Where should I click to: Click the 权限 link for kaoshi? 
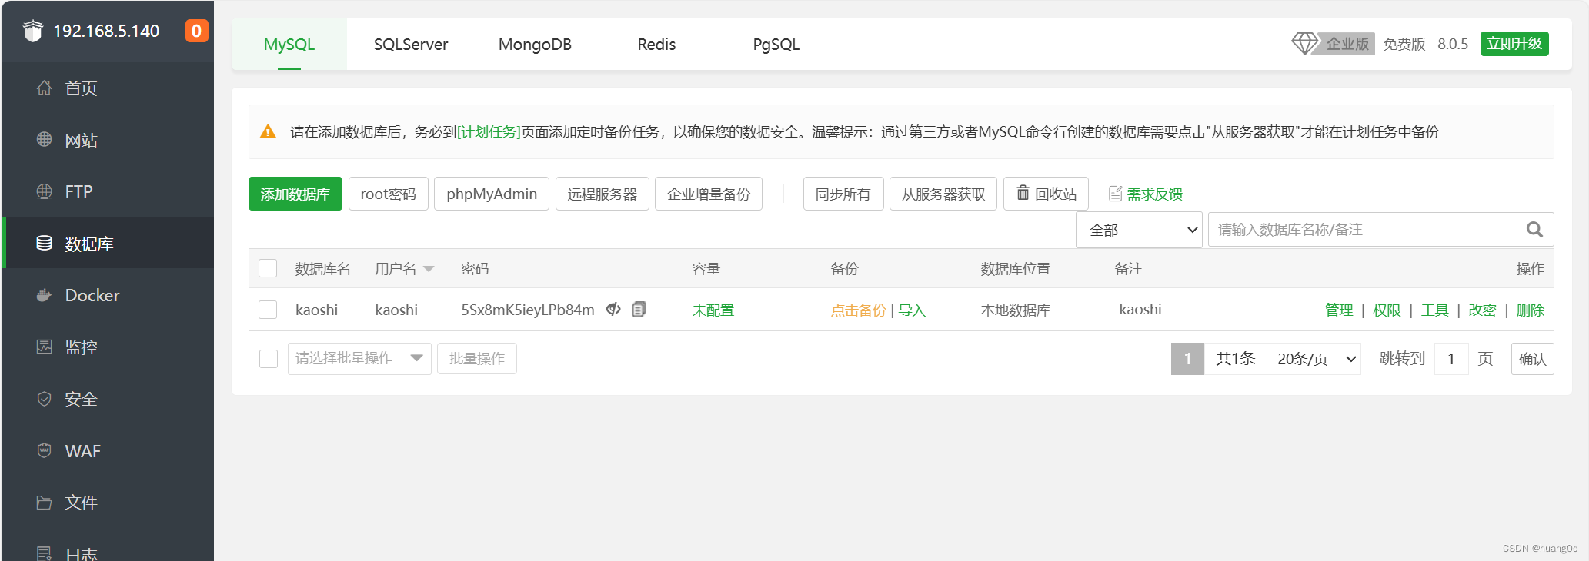click(1387, 310)
